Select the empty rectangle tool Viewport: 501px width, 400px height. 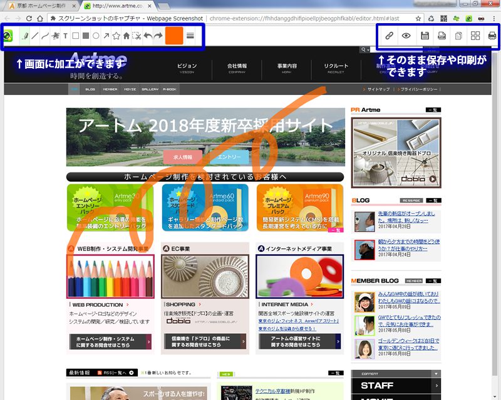pos(75,36)
